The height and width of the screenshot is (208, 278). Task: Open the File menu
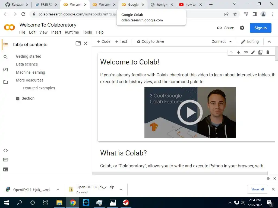22,32
